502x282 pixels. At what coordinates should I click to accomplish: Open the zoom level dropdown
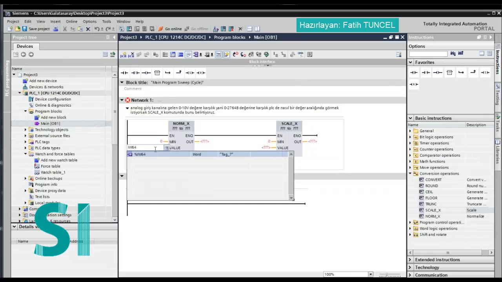click(370, 274)
